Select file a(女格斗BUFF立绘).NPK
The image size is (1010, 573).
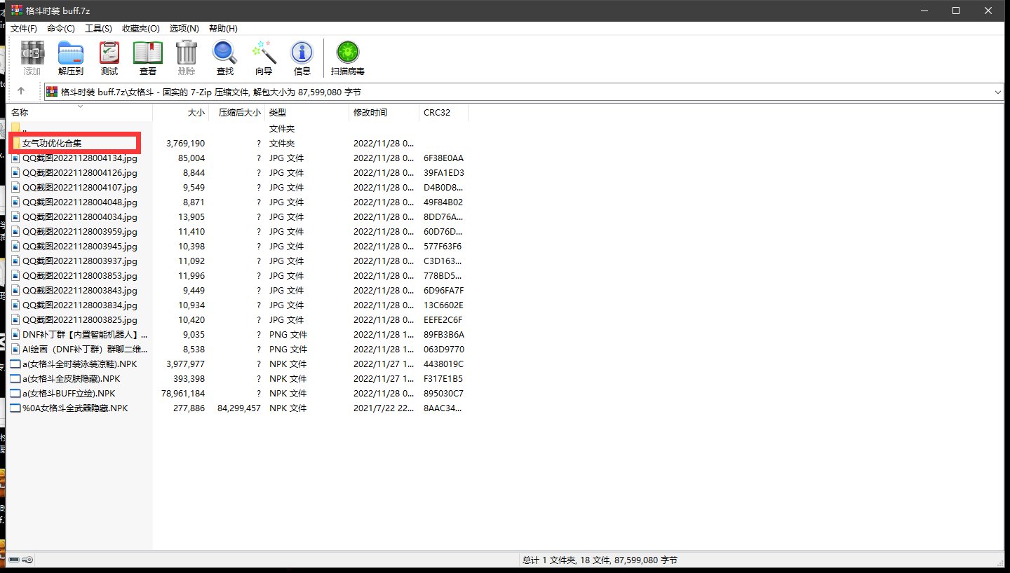coord(68,394)
